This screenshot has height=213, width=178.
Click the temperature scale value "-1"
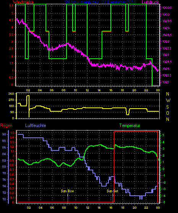[163, 176]
